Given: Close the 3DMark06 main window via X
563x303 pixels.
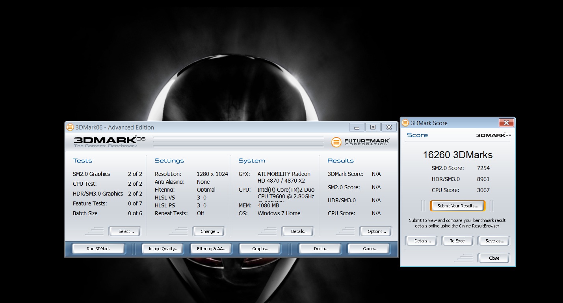Looking at the screenshot, I should [389, 127].
